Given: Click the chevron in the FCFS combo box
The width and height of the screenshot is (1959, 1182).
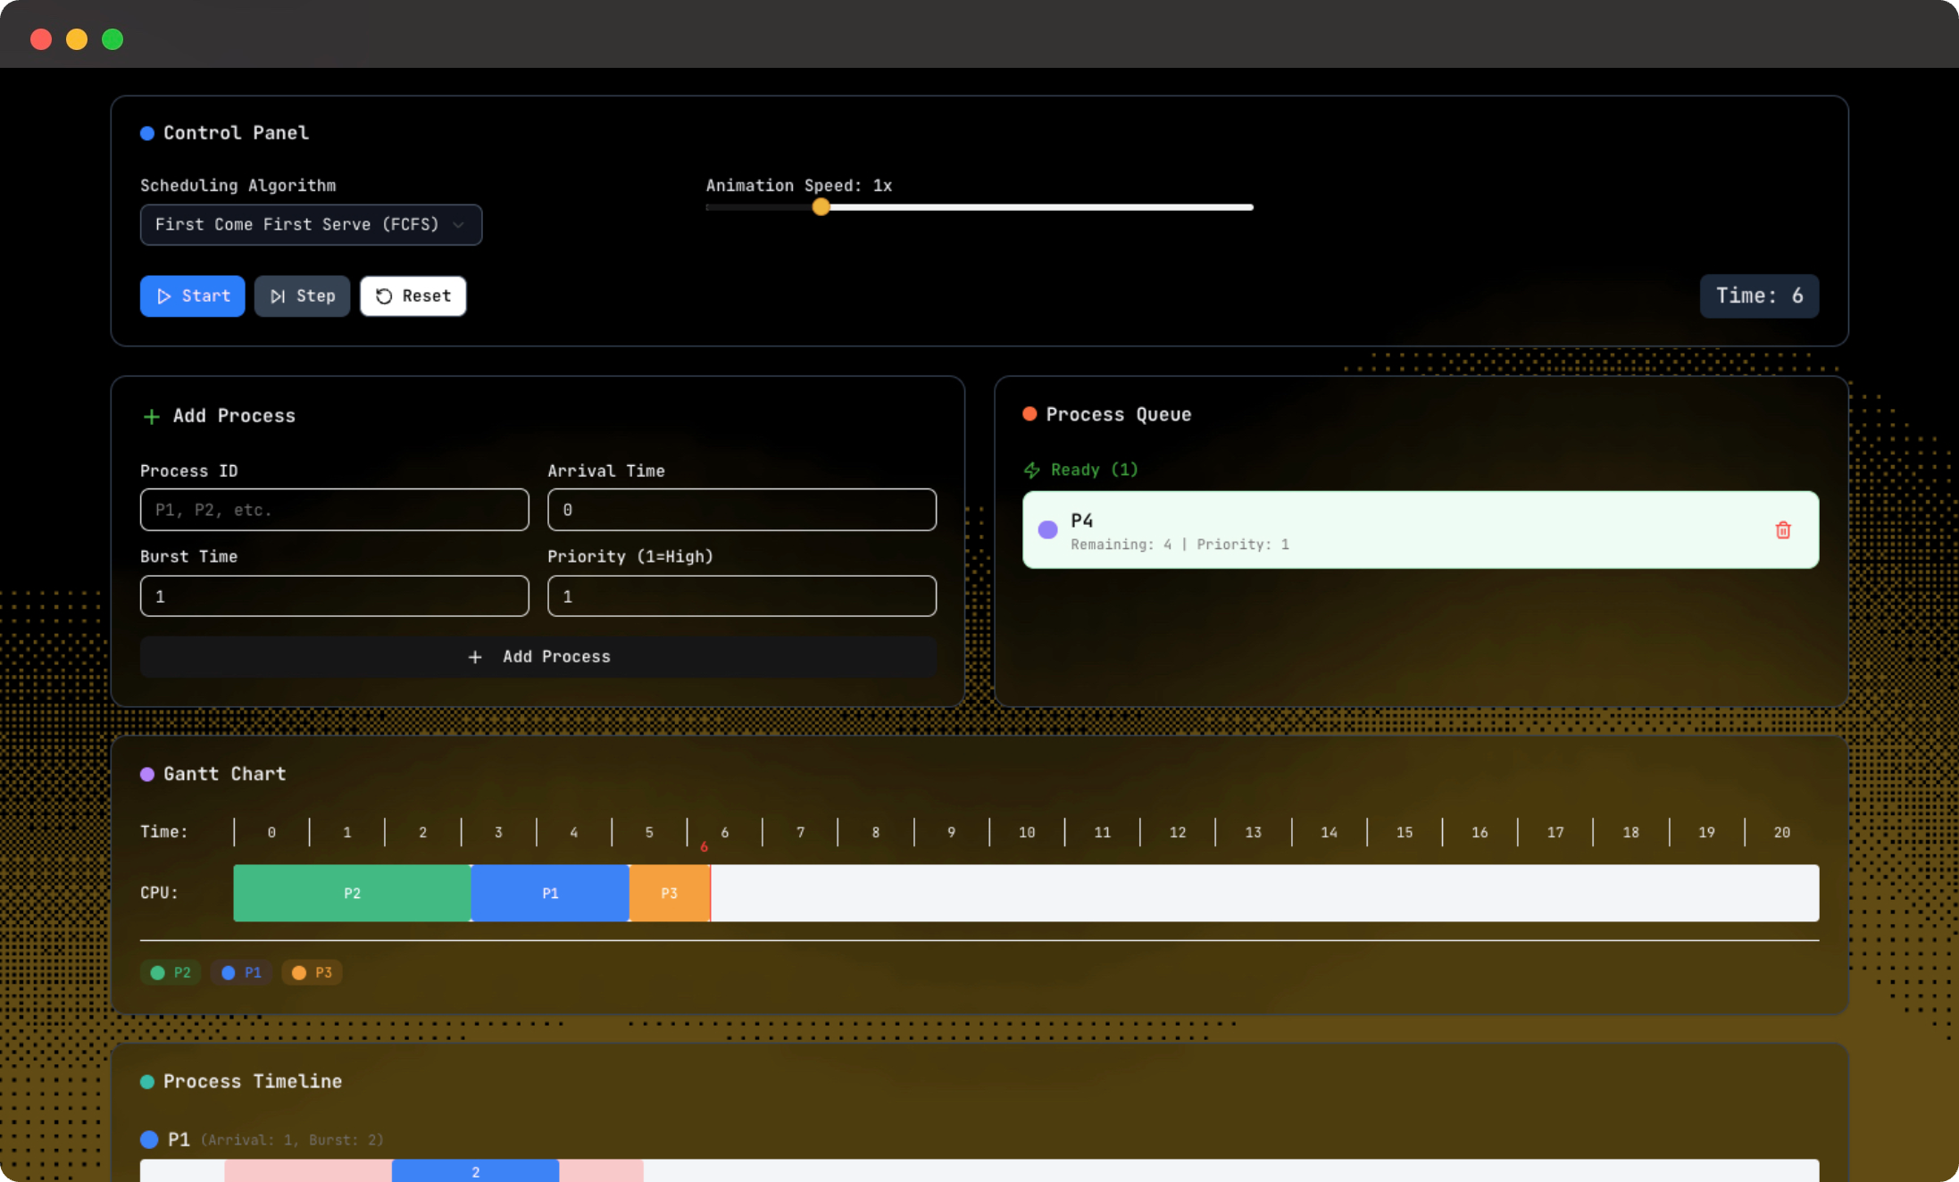Looking at the screenshot, I should pyautogui.click(x=459, y=225).
